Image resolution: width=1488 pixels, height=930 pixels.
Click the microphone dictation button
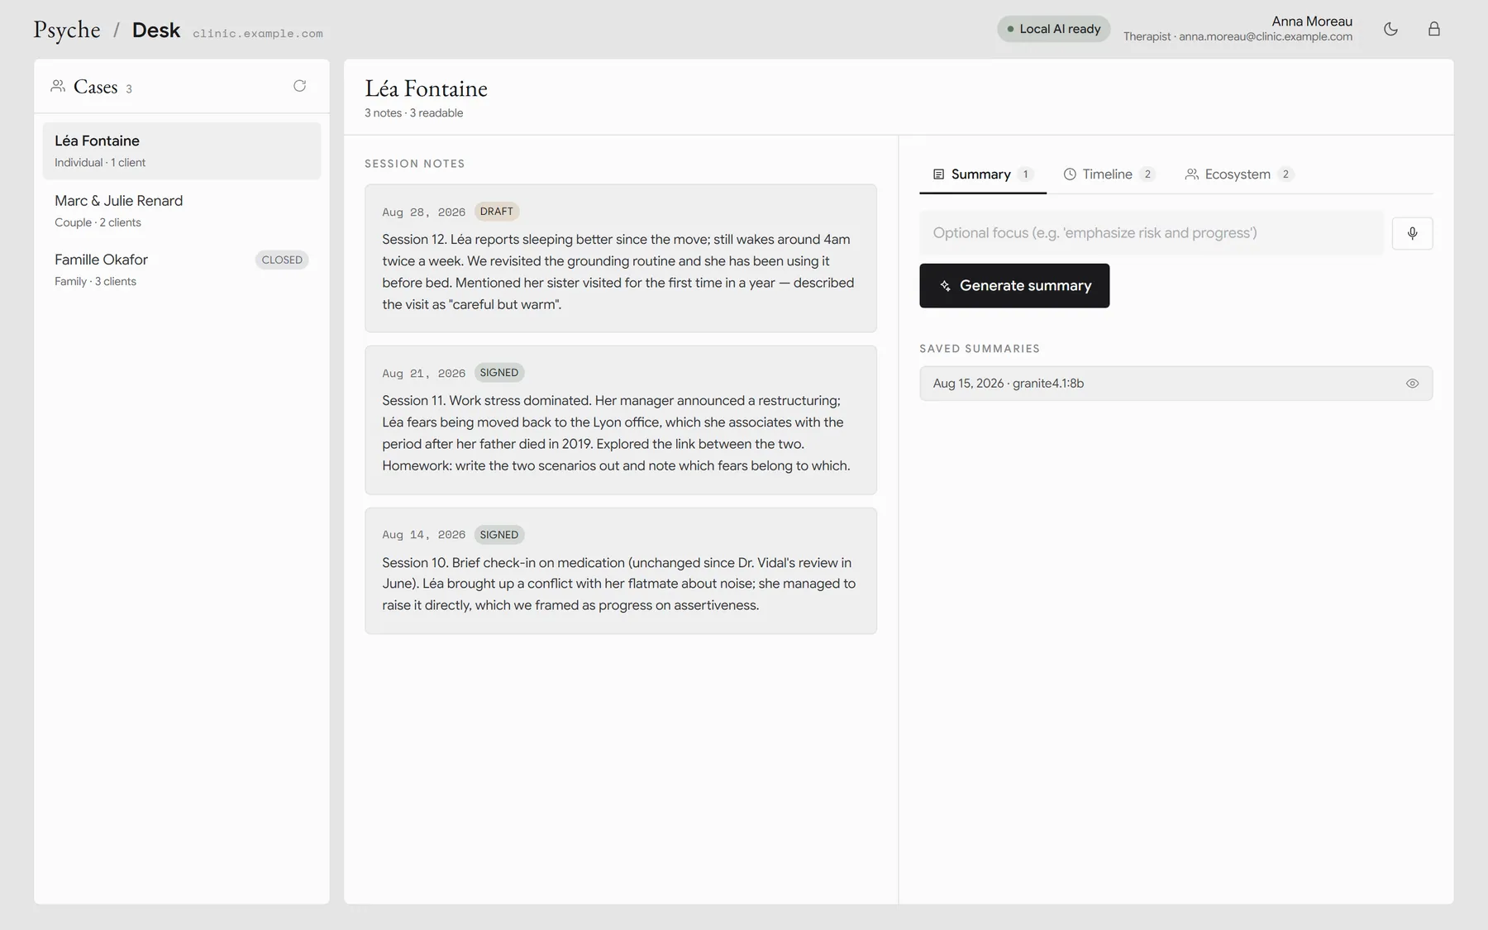point(1412,233)
